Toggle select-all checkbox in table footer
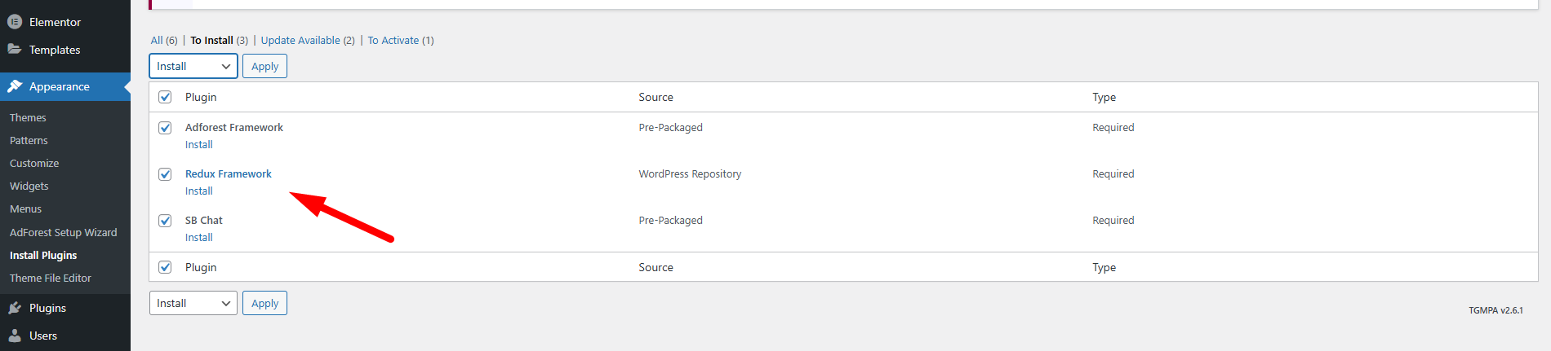The height and width of the screenshot is (351, 1551). click(165, 267)
